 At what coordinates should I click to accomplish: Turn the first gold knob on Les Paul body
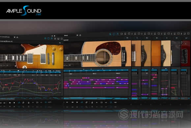pyautogui.click(x=54, y=49)
